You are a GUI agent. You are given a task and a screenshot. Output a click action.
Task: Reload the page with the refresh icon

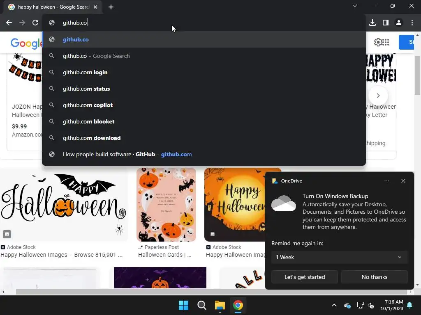coord(35,23)
